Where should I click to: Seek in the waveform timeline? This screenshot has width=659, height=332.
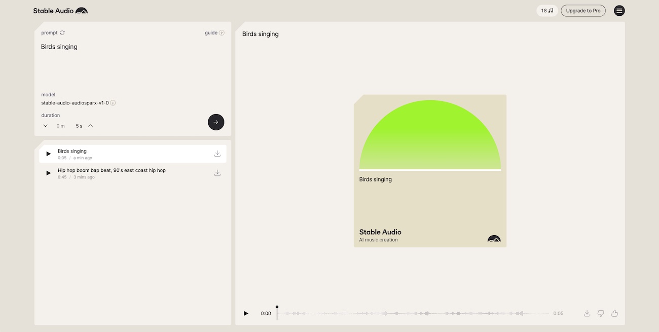tap(414, 313)
